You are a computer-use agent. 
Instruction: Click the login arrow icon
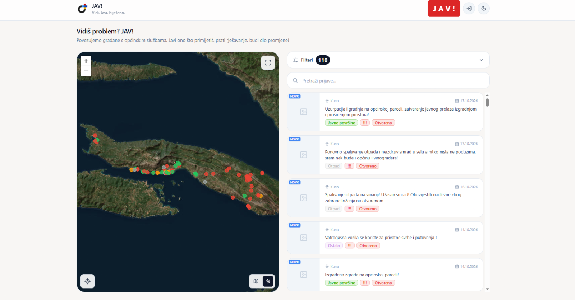coord(469,8)
